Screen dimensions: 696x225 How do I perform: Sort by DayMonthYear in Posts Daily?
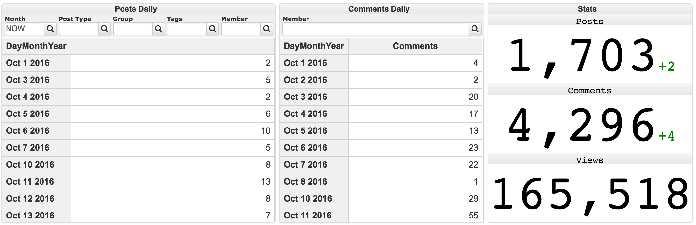coord(36,46)
